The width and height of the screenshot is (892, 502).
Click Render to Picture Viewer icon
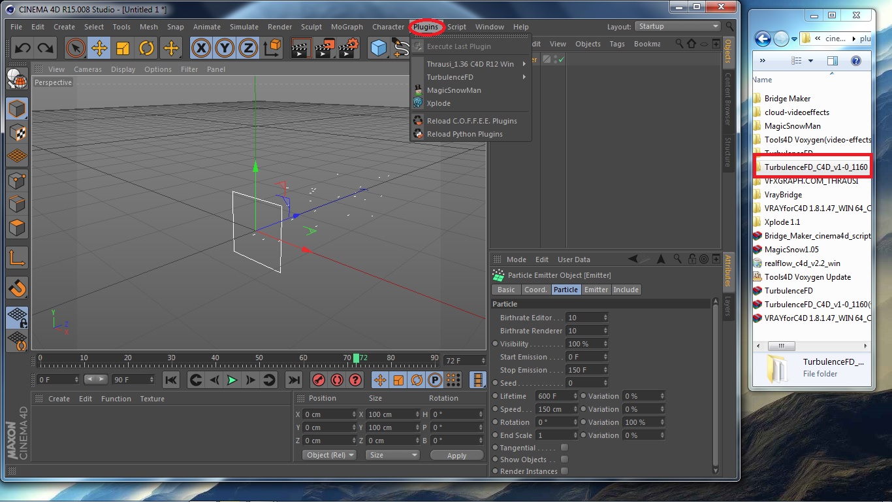click(325, 48)
